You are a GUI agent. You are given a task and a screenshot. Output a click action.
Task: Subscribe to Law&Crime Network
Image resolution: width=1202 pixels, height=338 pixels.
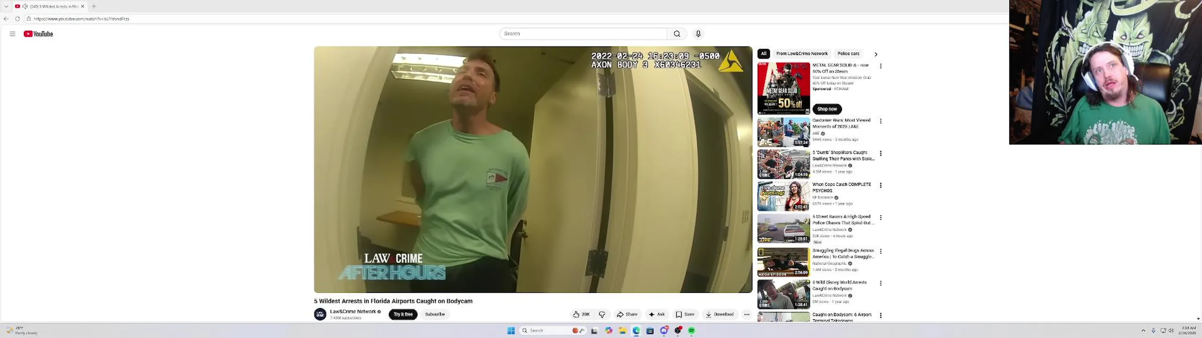point(435,314)
